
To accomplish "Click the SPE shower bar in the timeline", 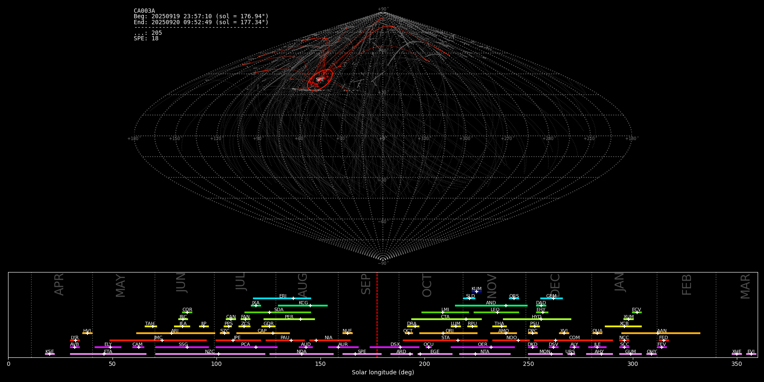I will coord(362,354).
